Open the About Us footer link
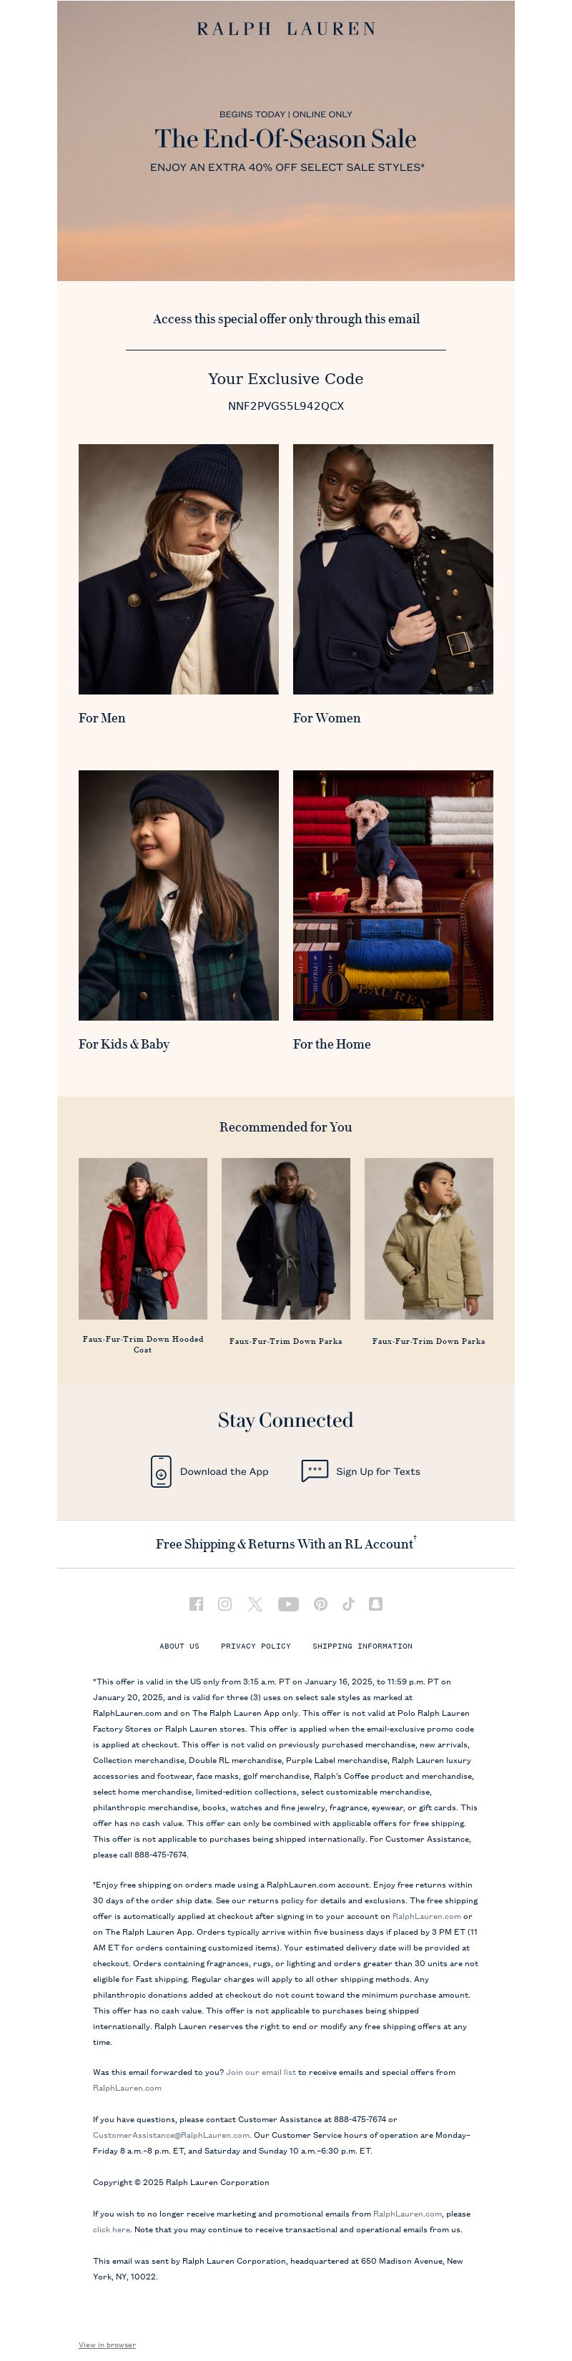Image resolution: width=572 pixels, height=2361 pixels. click(x=179, y=1646)
